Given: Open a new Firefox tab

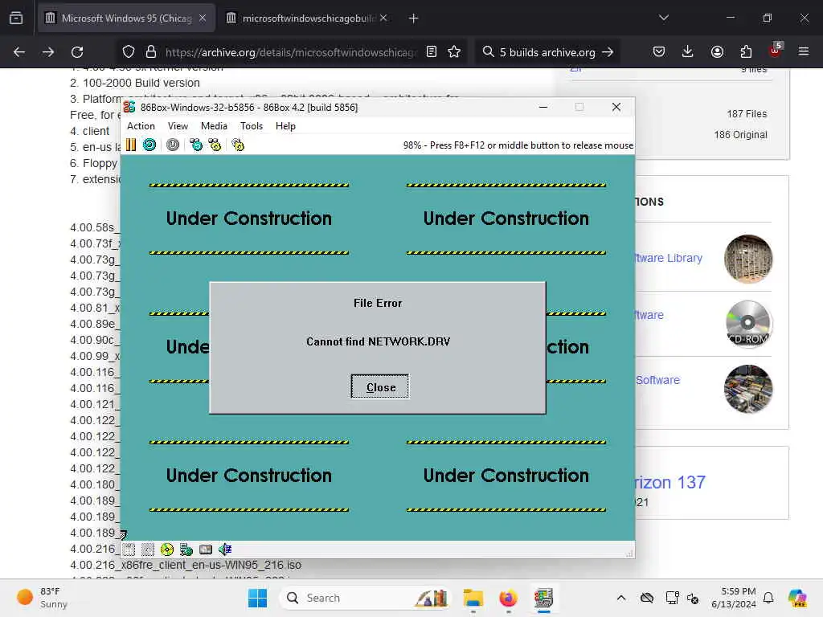Looking at the screenshot, I should coord(414,18).
